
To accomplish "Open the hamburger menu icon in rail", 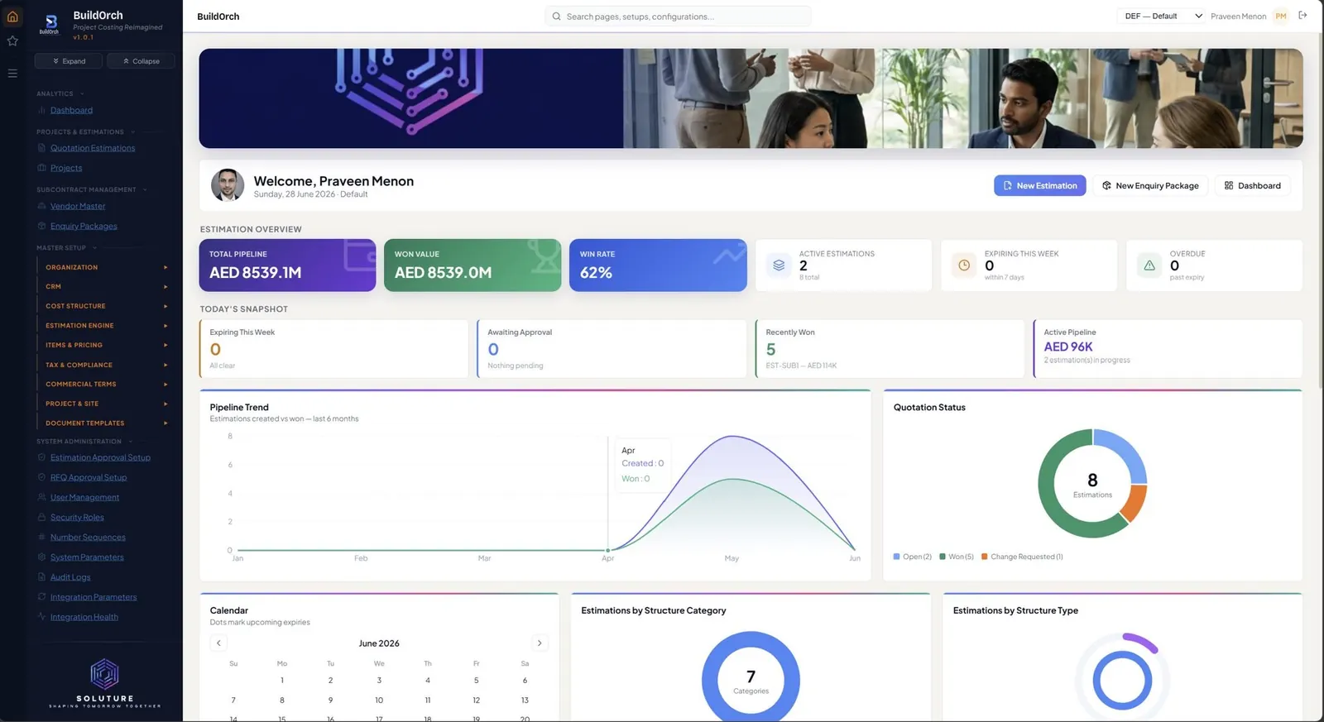I will click(12, 74).
